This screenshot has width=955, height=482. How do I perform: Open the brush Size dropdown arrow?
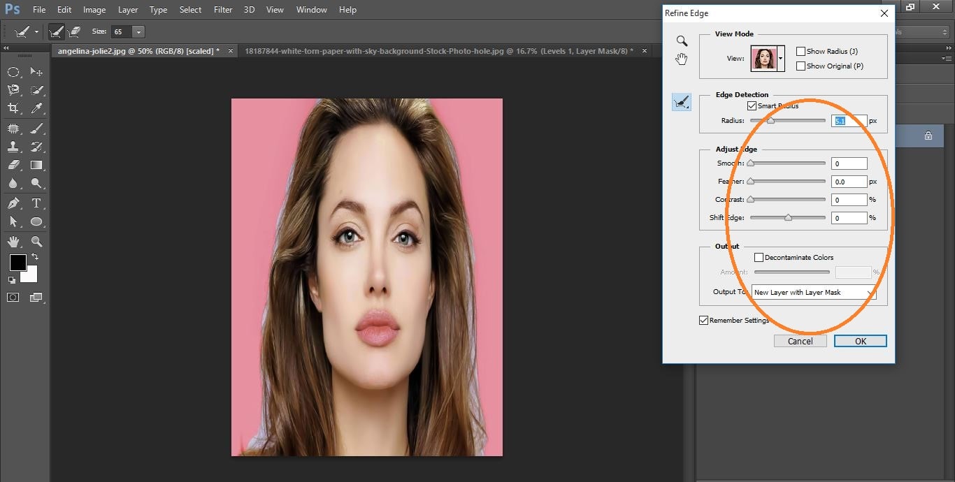(x=138, y=32)
